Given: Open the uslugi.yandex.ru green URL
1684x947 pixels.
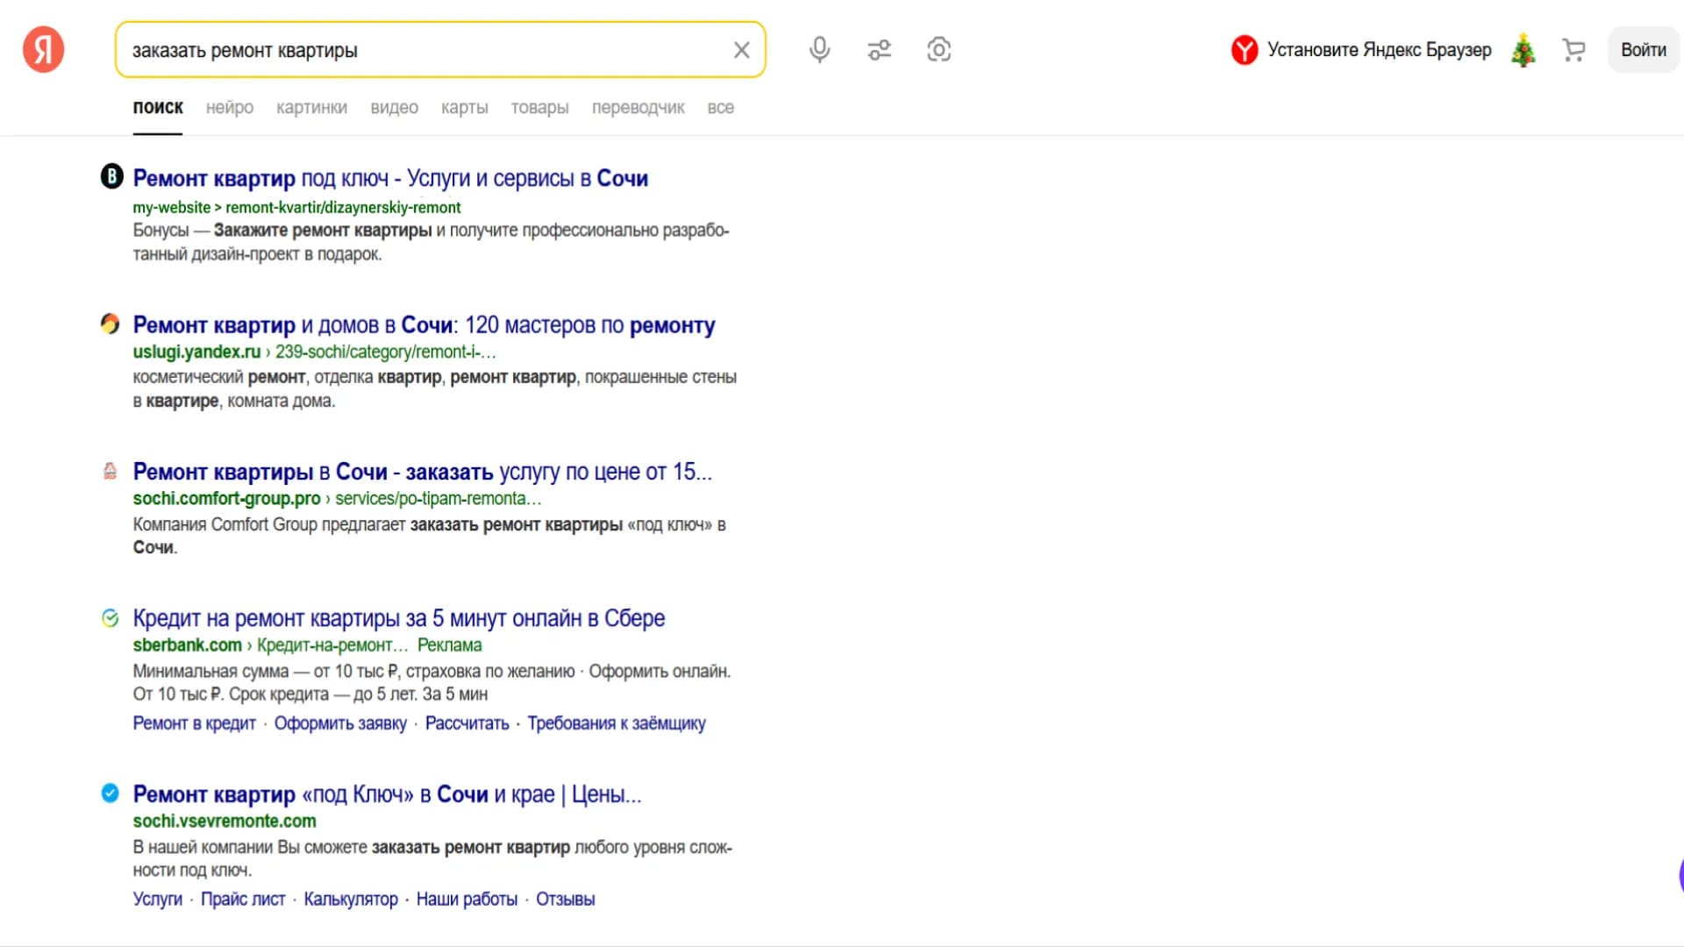Looking at the screenshot, I should (314, 352).
